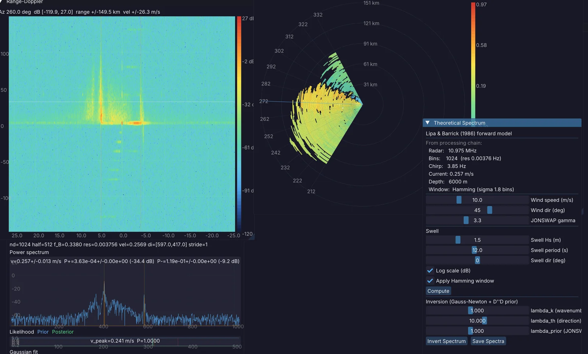The height and width of the screenshot is (354, 588).
Task: Adjust the lambda_th direction slider
Action: (477, 321)
